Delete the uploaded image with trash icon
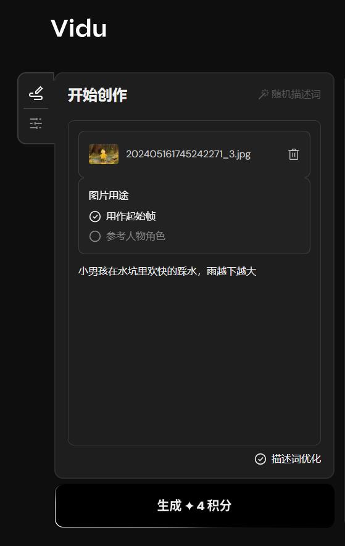Screen dimensions: 345x546 (x=294, y=154)
